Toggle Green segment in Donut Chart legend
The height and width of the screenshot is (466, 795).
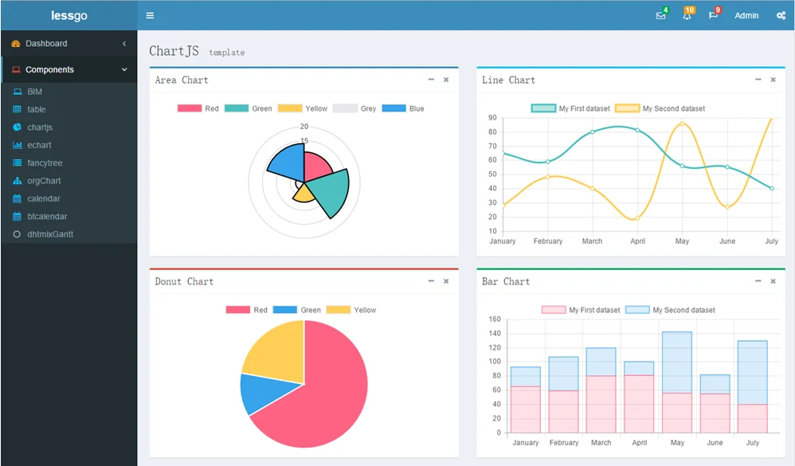[x=296, y=310]
